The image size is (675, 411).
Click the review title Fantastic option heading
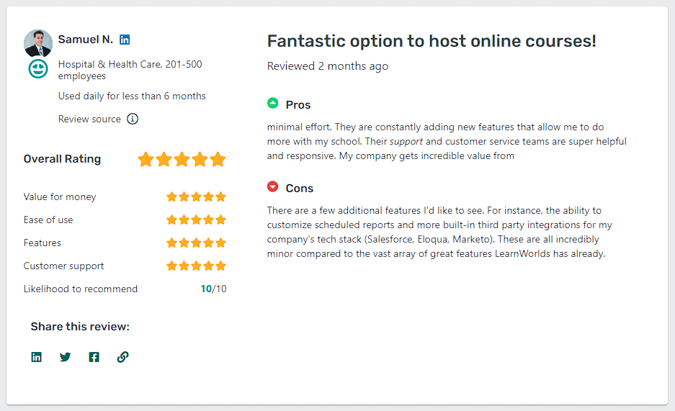pos(432,41)
